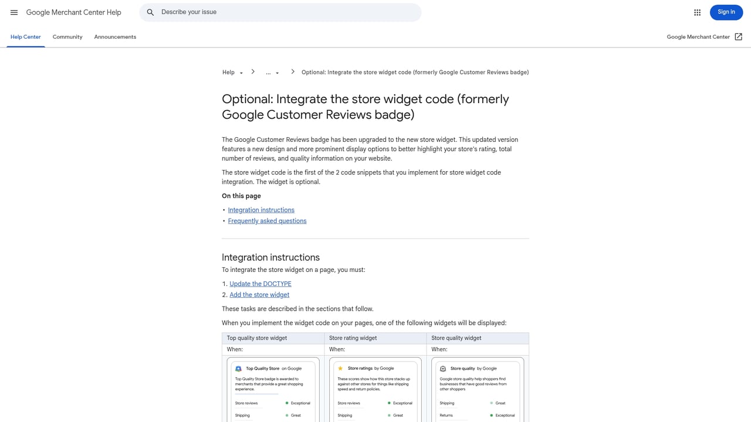Open the navigation hamburger menu
The image size is (751, 422).
(x=14, y=12)
